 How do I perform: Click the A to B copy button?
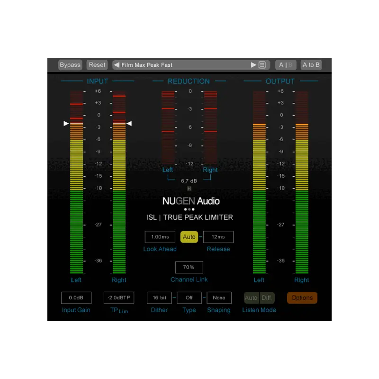[311, 65]
